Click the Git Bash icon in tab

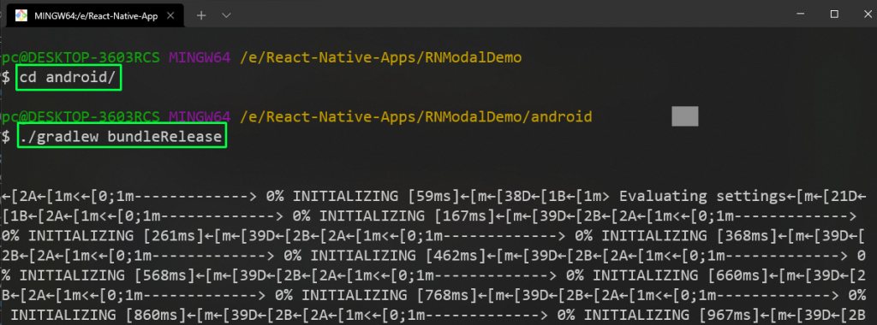click(21, 15)
